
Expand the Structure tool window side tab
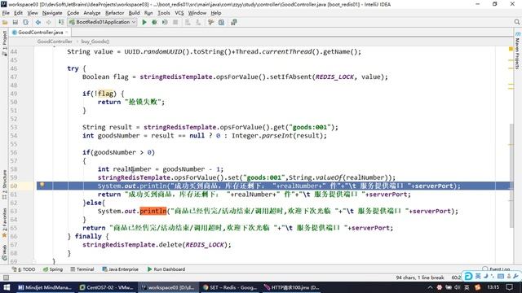(4, 185)
